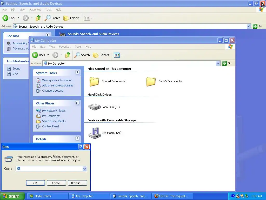The height and width of the screenshot is (200, 266).
Task: Go back in the My Computer window
Action: [39, 55]
